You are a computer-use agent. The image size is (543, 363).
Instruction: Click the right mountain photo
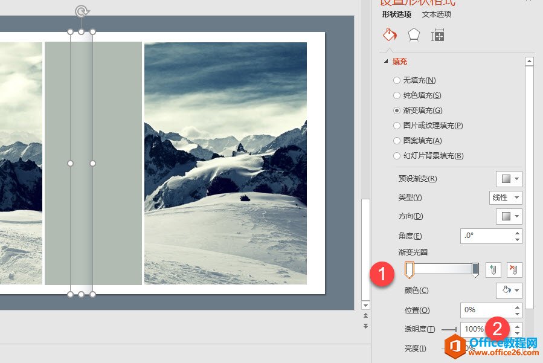click(x=225, y=163)
